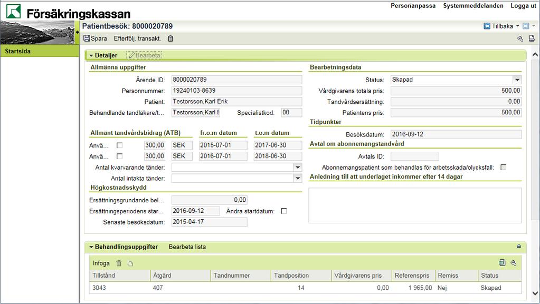This screenshot has height=304, width=540.
Task: Open the Antal intakta tänder dropdown
Action: 298,179
